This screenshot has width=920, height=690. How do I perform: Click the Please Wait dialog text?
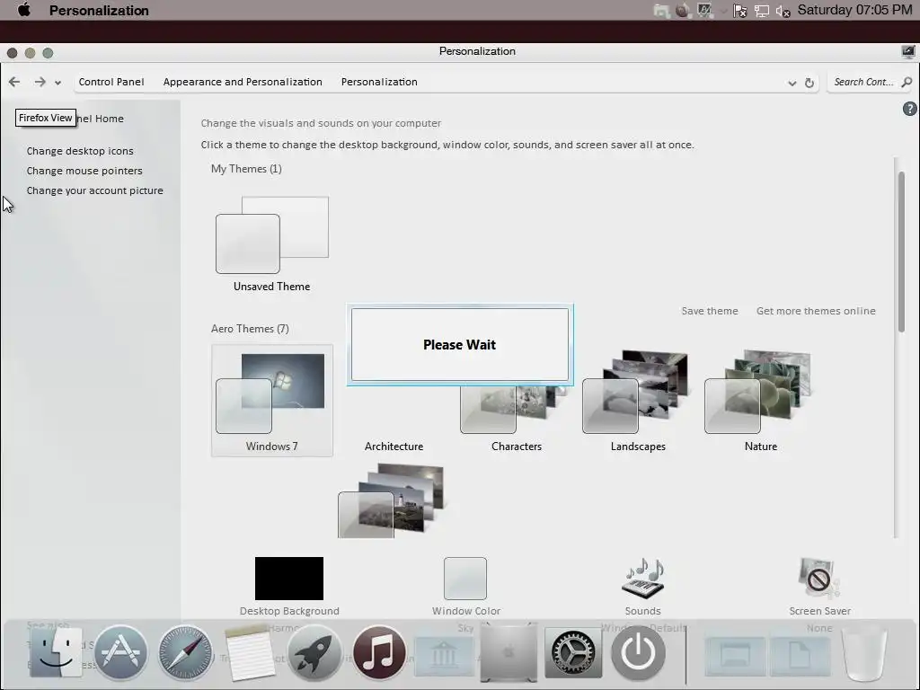coord(459,345)
